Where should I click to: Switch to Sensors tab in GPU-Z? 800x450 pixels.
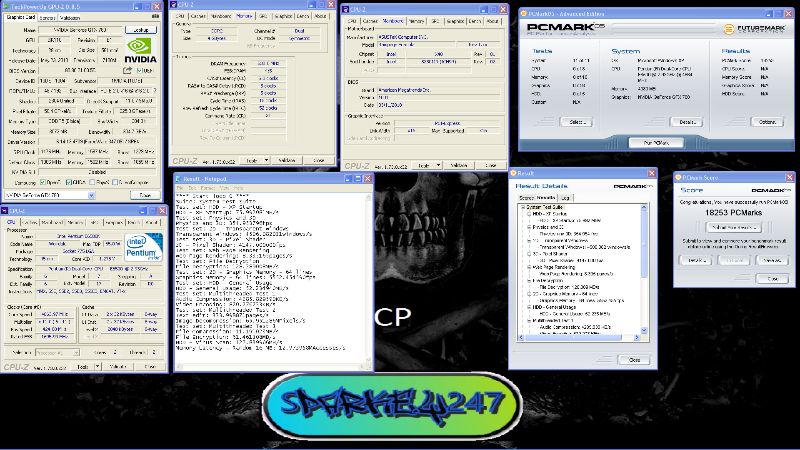[x=47, y=17]
